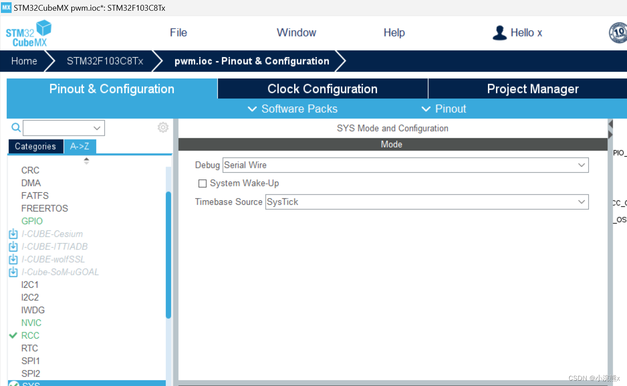Click the Hello x account link
627x386 pixels.
click(x=526, y=33)
